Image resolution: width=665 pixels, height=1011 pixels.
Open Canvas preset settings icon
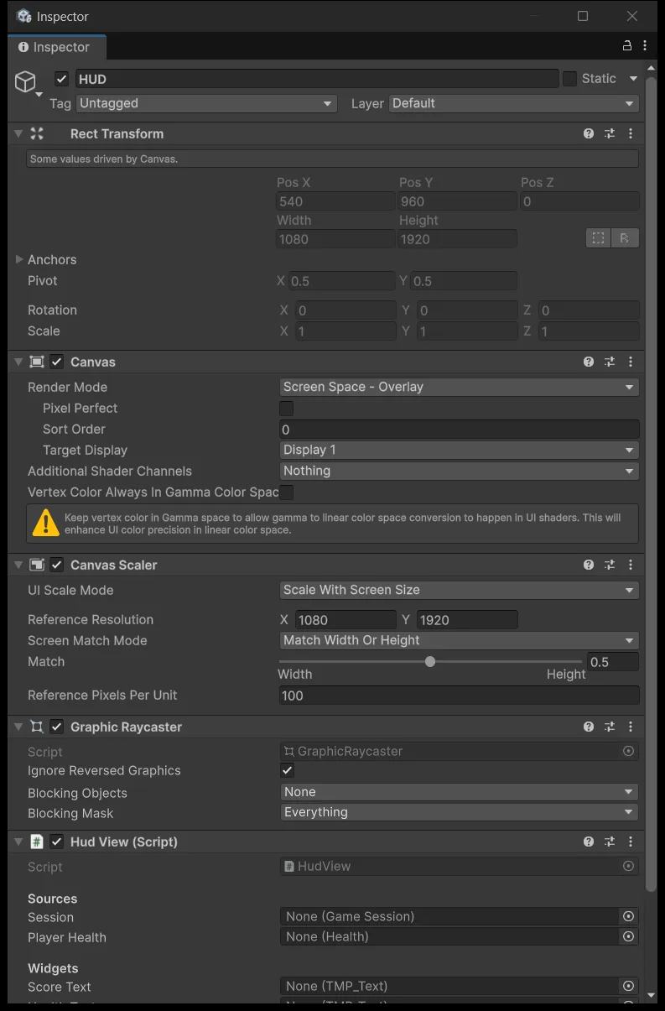click(610, 362)
